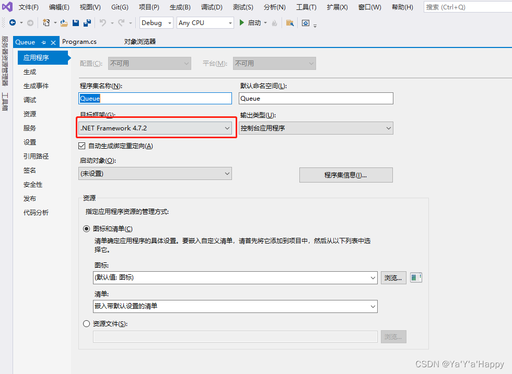512x374 pixels.
Task: Select the 调试 properties page
Action: pyautogui.click(x=30, y=100)
